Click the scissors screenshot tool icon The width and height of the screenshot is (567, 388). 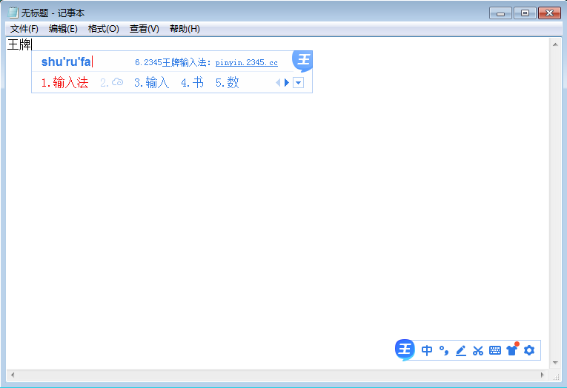point(478,350)
